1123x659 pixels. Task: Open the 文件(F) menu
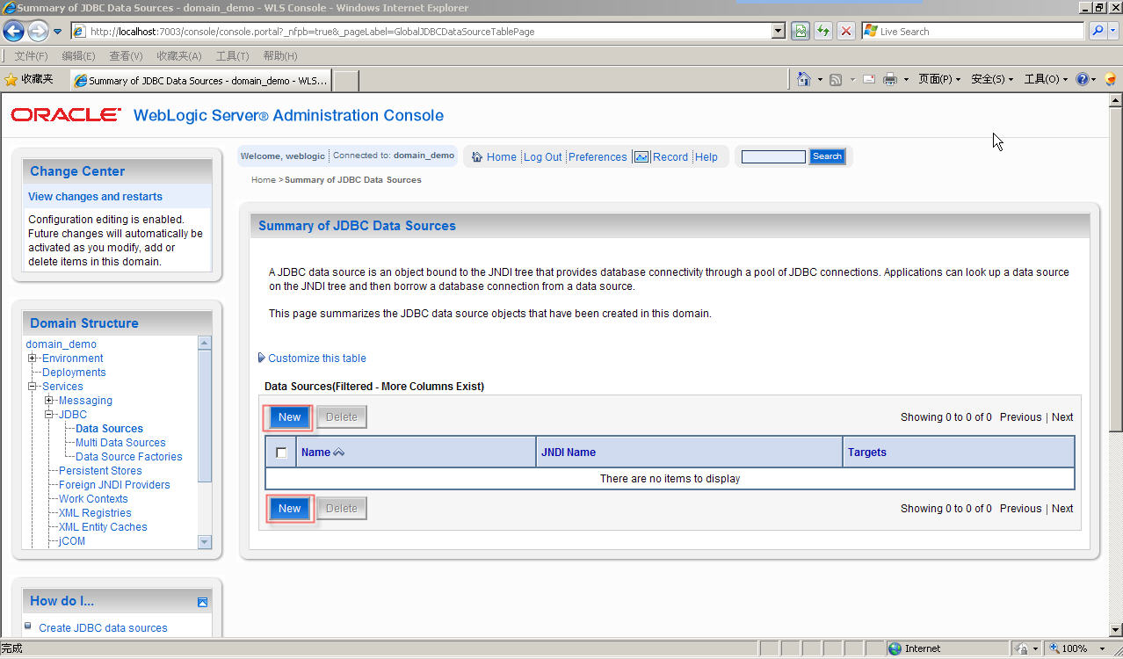tap(31, 55)
